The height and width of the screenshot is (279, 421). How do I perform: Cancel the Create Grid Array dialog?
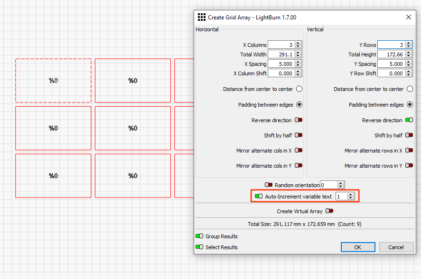pos(396,247)
